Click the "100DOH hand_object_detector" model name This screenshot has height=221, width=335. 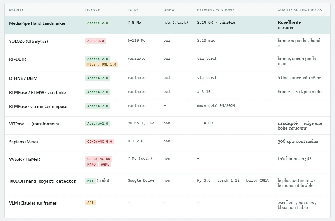tap(43, 181)
